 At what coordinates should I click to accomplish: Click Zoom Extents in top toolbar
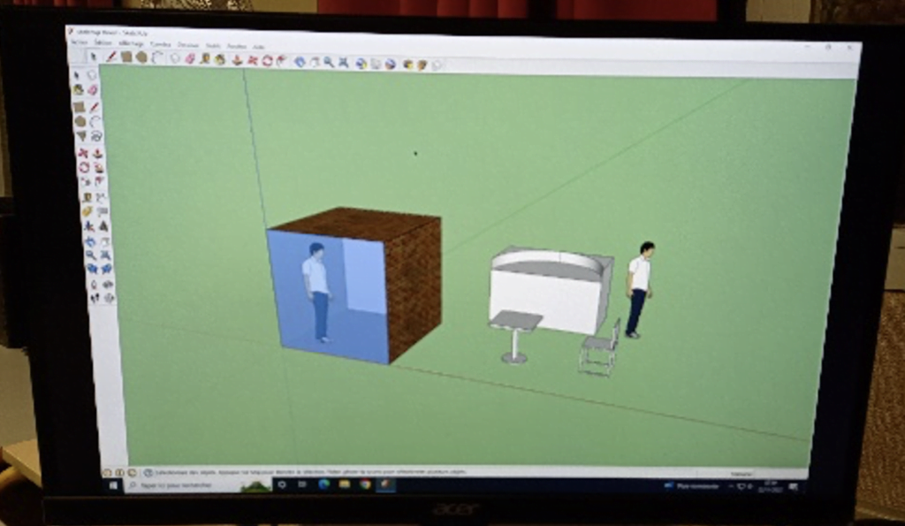(343, 62)
